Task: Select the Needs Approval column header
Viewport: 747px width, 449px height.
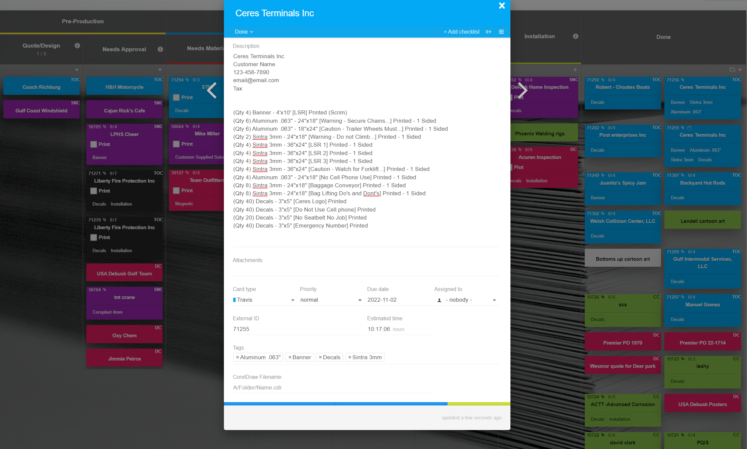Action: tap(124, 49)
